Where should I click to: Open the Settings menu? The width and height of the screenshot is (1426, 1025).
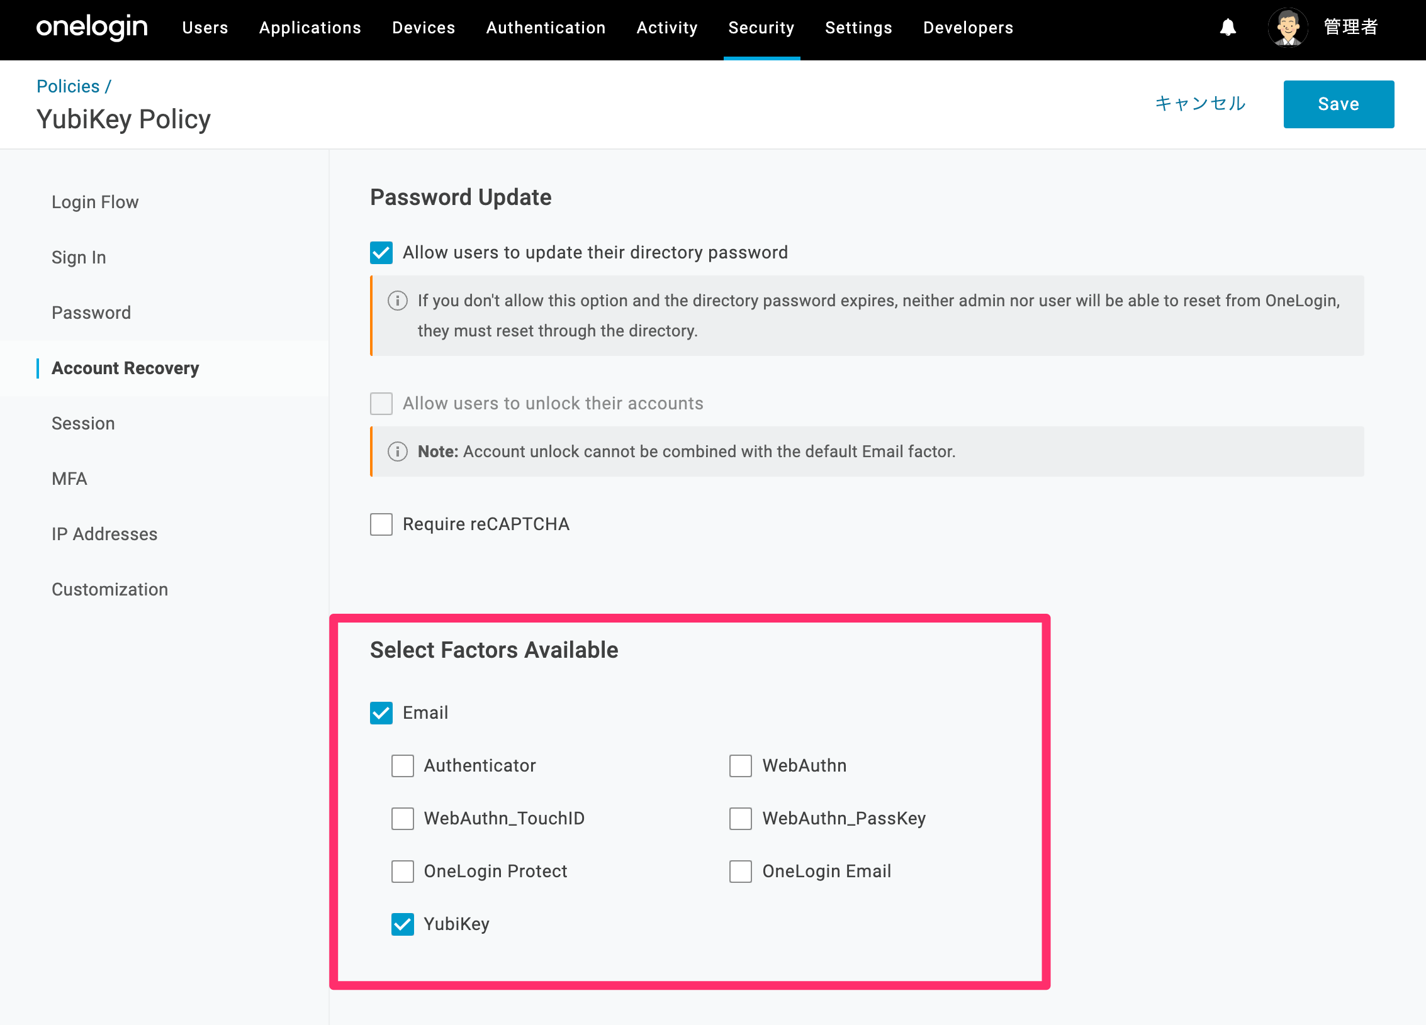click(x=858, y=28)
